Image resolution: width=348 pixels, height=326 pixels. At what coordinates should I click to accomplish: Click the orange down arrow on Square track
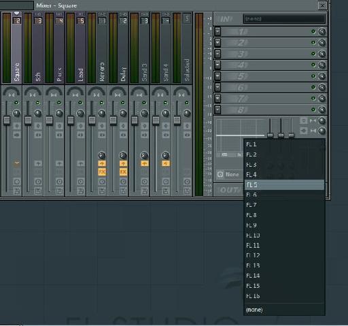pos(17,163)
